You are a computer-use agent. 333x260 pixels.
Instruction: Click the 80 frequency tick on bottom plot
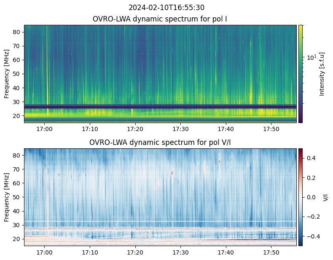pyautogui.click(x=17, y=155)
